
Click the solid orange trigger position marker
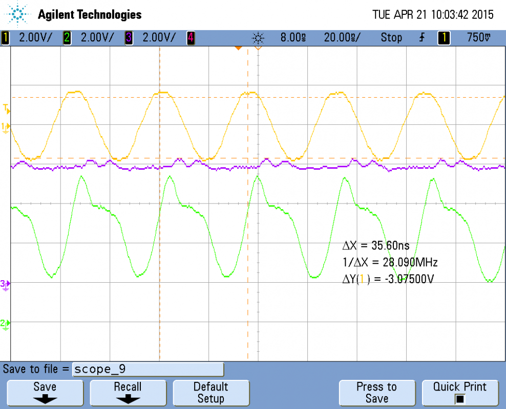(x=238, y=48)
